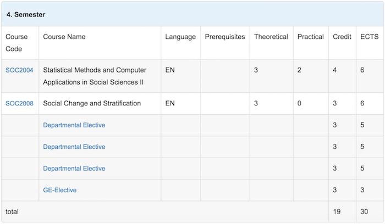
Task: Click the Social Change and Stratification name
Action: click(x=92, y=103)
